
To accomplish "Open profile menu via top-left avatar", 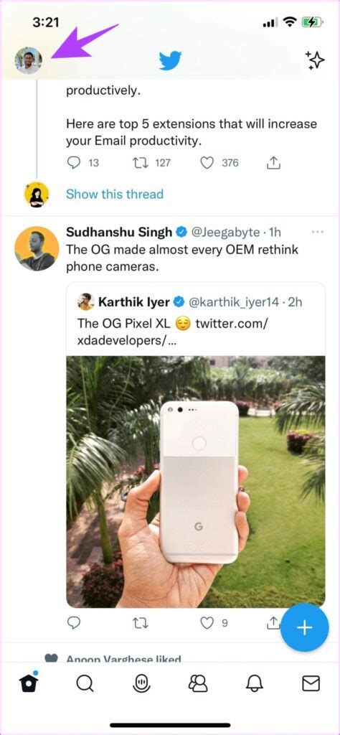I will (28, 60).
